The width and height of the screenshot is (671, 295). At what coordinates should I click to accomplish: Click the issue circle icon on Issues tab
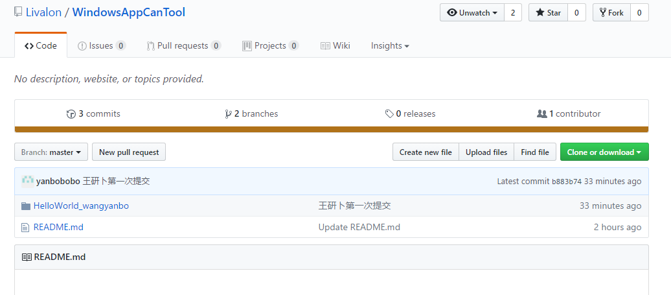pos(82,46)
